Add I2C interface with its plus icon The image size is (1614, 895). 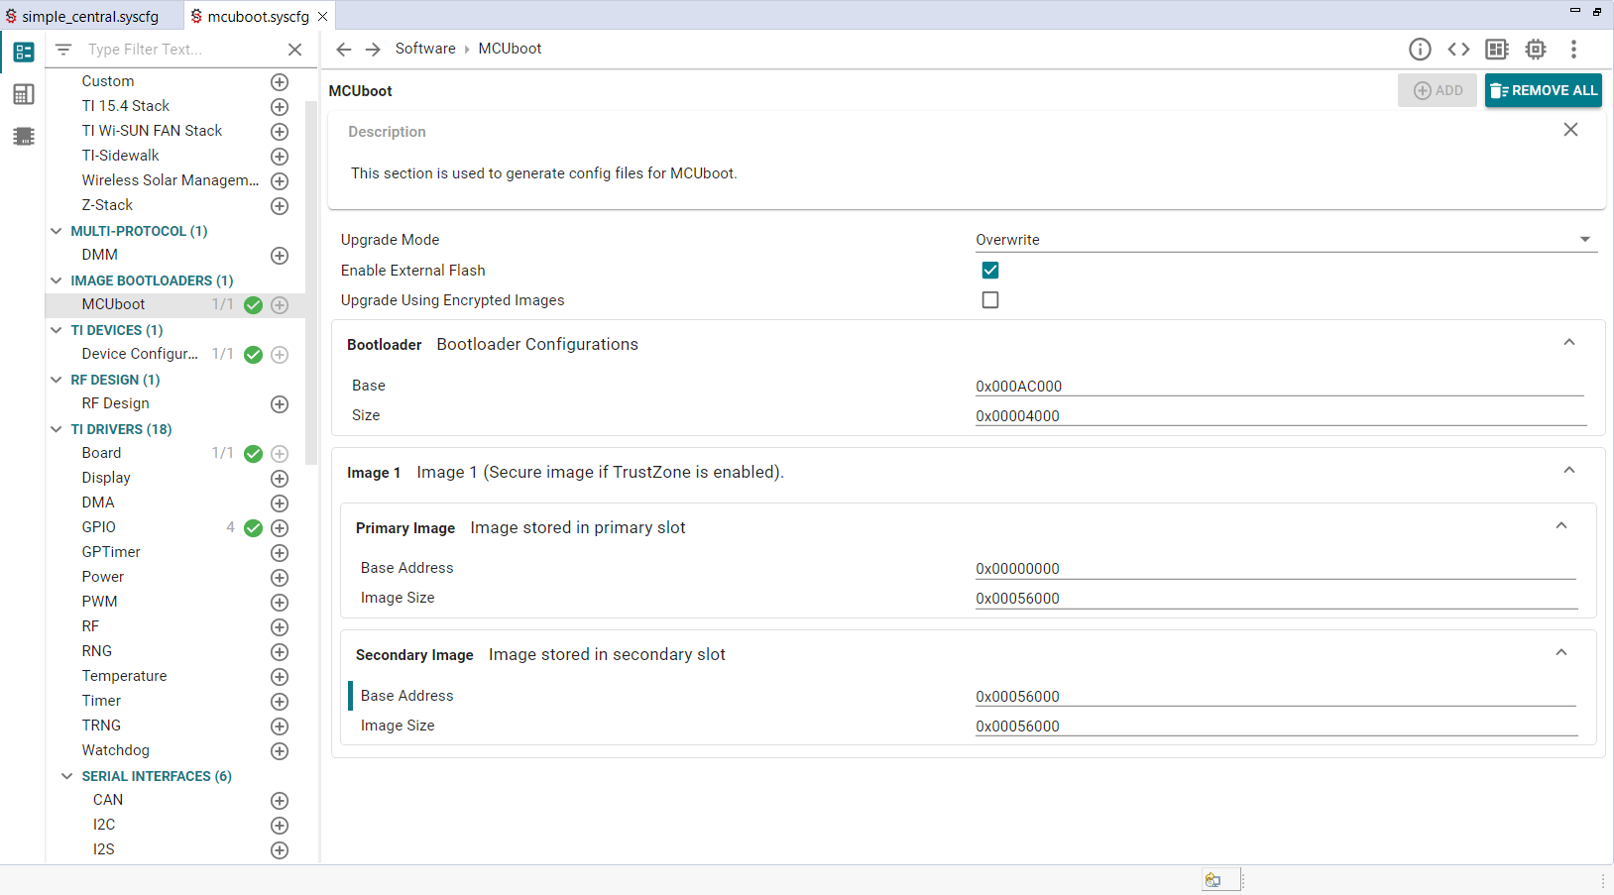coord(280,826)
